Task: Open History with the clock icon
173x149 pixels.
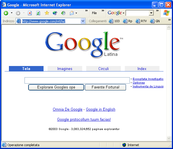Action: pyautogui.click(x=63, y=13)
